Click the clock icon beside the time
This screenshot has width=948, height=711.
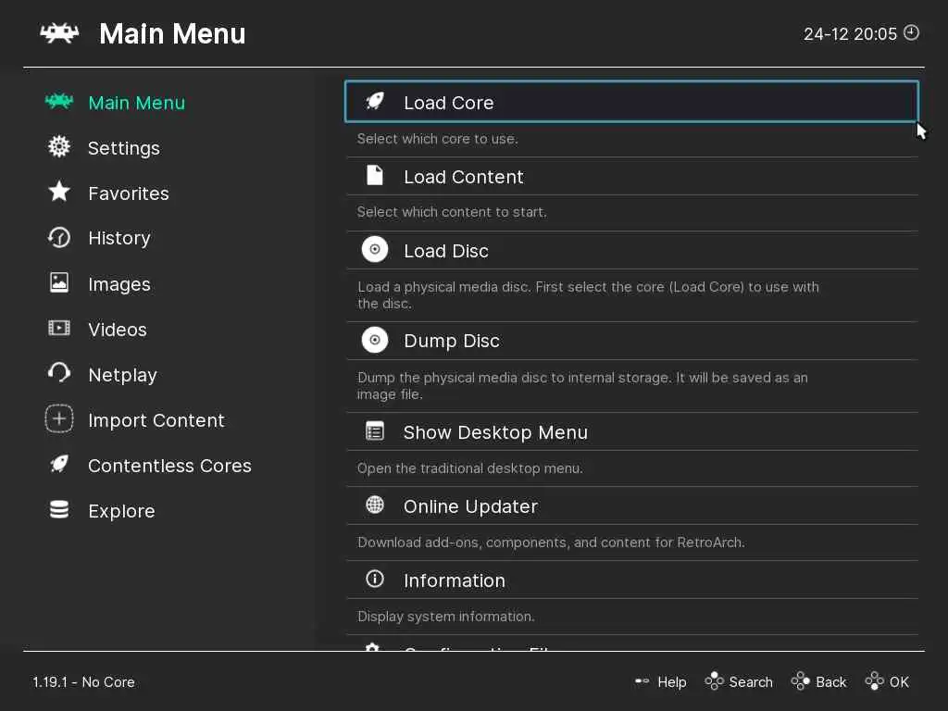coord(911,32)
